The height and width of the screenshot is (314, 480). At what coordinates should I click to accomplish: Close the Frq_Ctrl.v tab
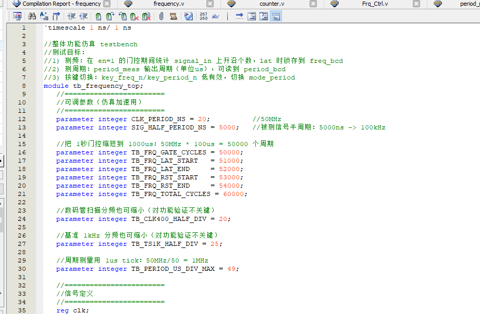tap(416, 4)
